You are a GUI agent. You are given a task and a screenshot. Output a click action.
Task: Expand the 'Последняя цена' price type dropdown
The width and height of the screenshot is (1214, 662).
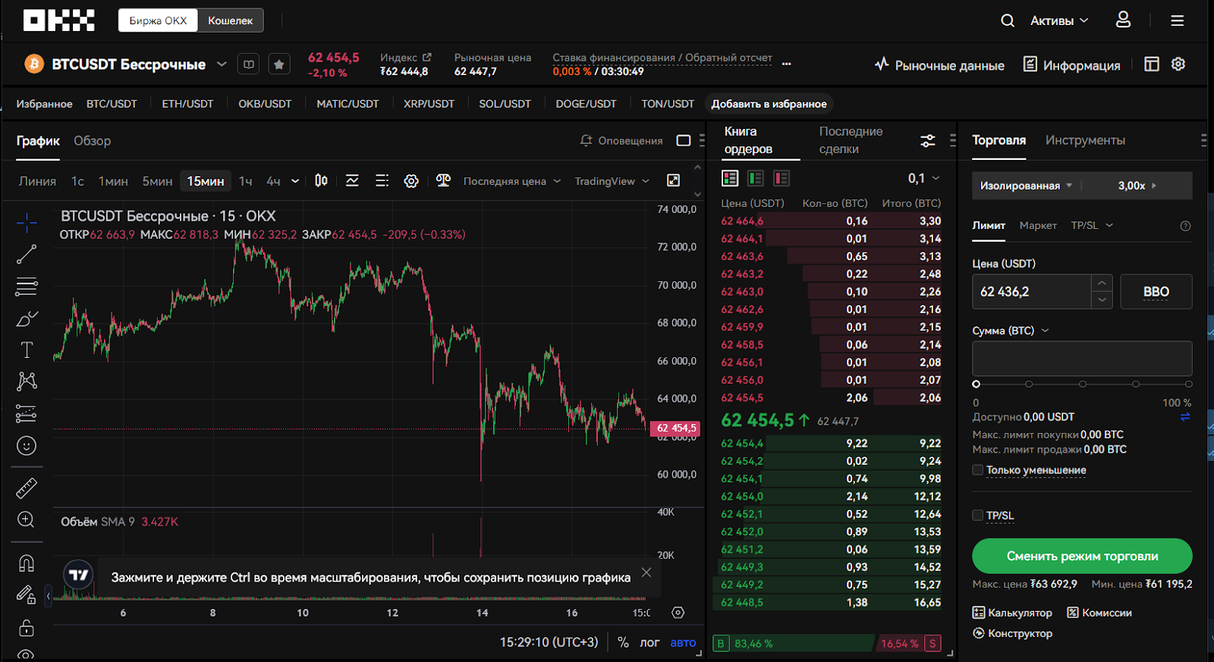511,181
